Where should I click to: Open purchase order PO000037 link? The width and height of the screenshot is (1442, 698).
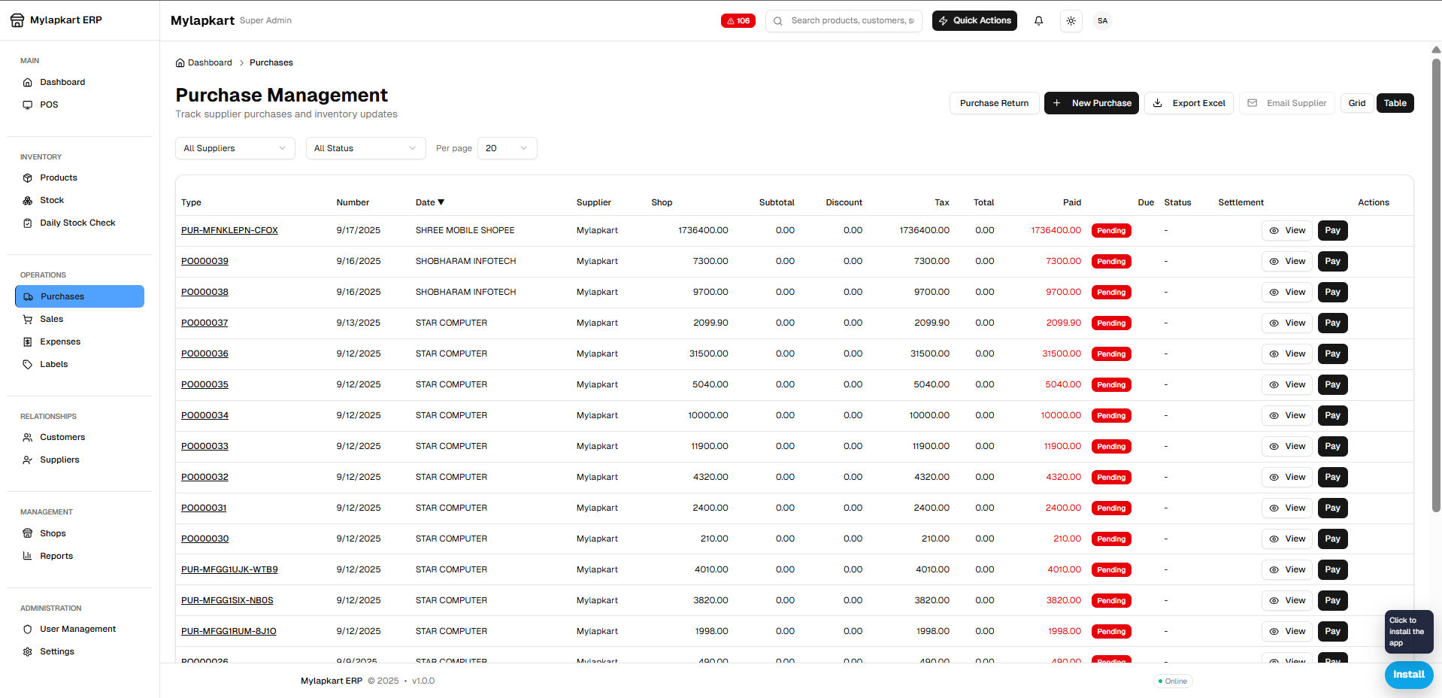coord(204,323)
